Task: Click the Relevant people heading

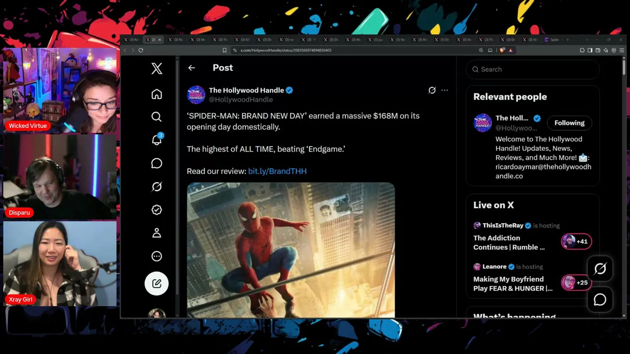Action: click(x=510, y=97)
